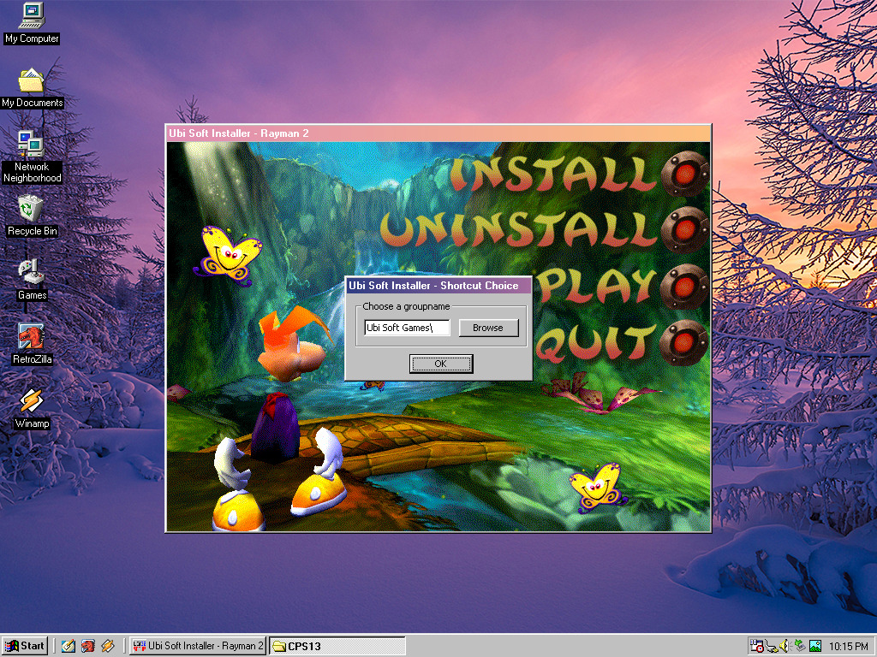
Task: Click the RetroZilla quick launch icon
Action: pos(88,646)
